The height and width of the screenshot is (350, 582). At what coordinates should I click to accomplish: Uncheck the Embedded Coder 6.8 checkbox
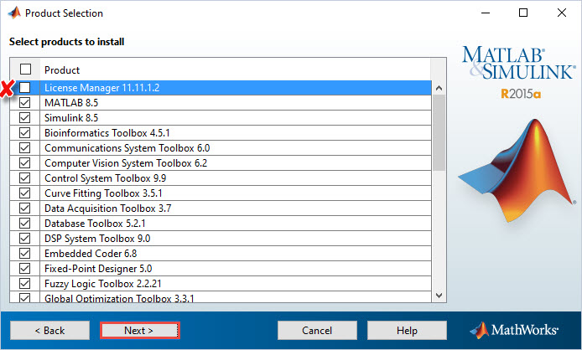pyautogui.click(x=25, y=254)
